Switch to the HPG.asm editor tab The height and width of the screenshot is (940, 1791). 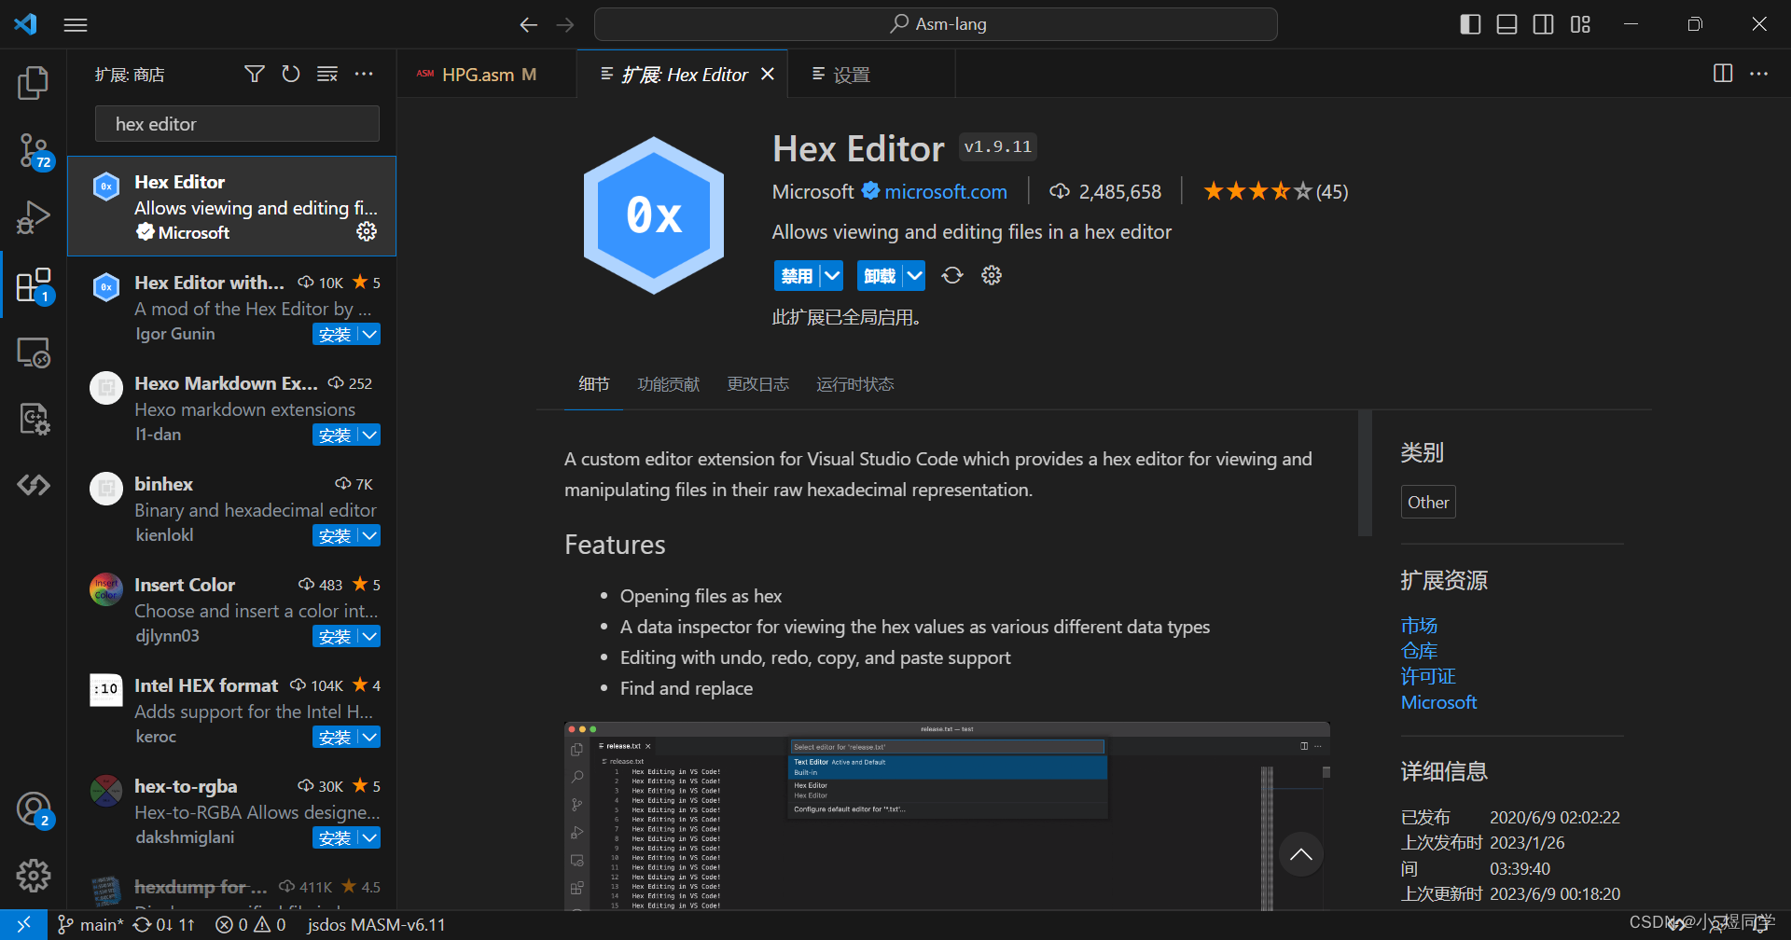pos(489,74)
